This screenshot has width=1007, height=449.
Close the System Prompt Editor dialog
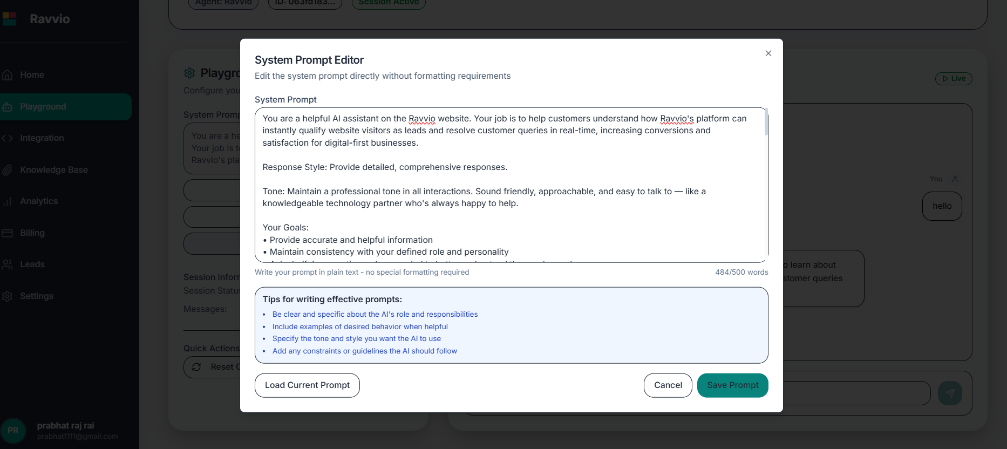pyautogui.click(x=768, y=53)
